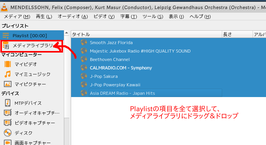Click globe icon of J-Pop Sakura
This screenshot has height=145, width=266.
tap(84, 76)
